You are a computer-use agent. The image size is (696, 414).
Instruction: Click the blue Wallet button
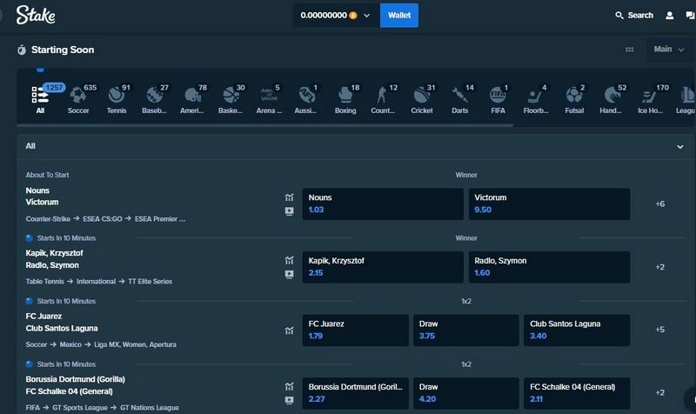(x=399, y=15)
